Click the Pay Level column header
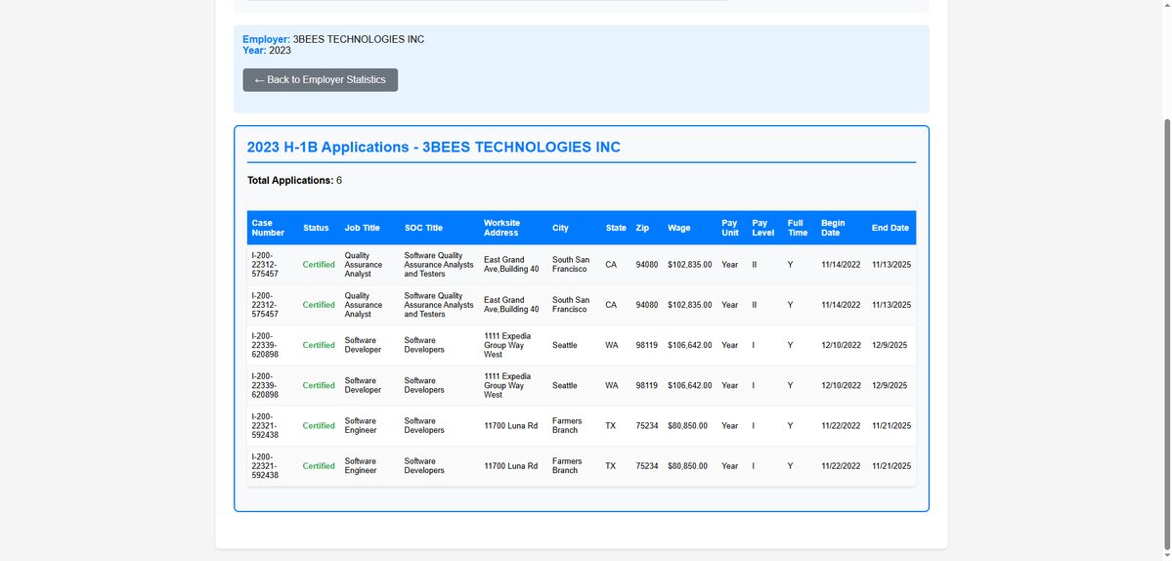Viewport: 1172px width, 561px height. pyautogui.click(x=760, y=228)
